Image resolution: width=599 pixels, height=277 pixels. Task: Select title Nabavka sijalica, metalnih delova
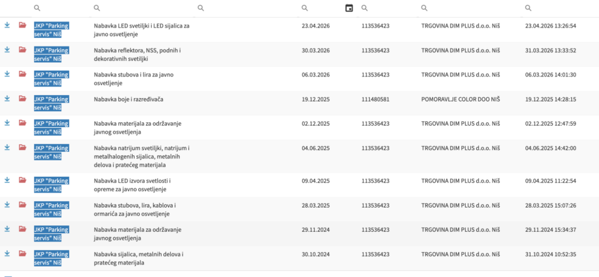(x=139, y=258)
